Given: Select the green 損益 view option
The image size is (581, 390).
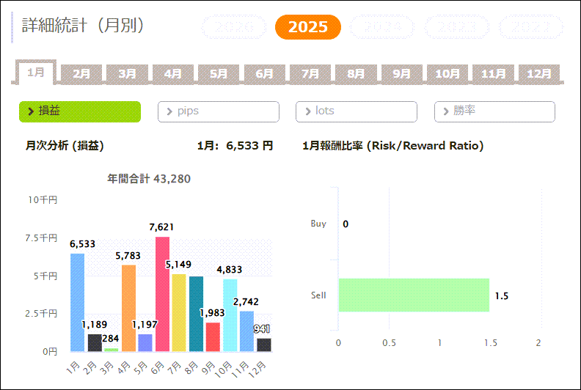Looking at the screenshot, I should point(79,111).
